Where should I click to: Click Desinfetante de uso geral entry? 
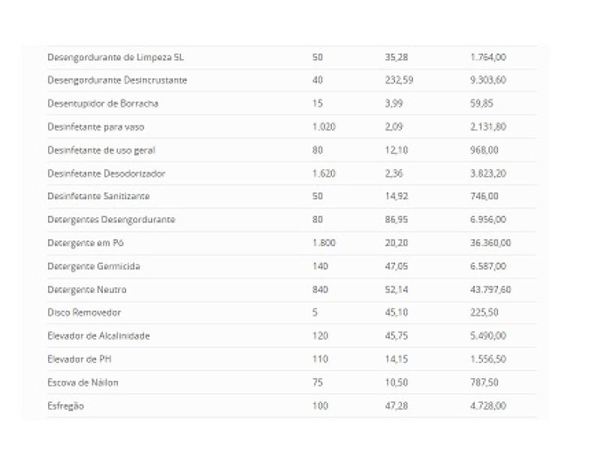[x=101, y=150]
